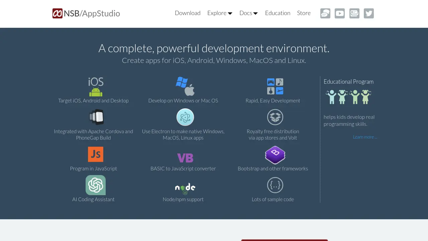
Task: Click 'A complete, powerful development environment' headline
Action: (x=214, y=49)
